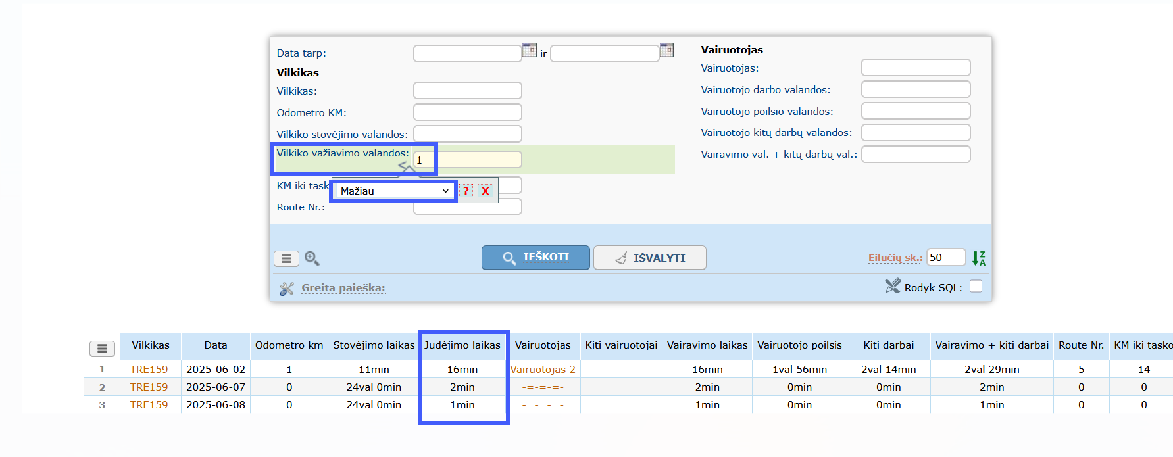This screenshot has height=457, width=1173.
Task: Sort by Judėjimo laikas column header
Action: coord(462,345)
